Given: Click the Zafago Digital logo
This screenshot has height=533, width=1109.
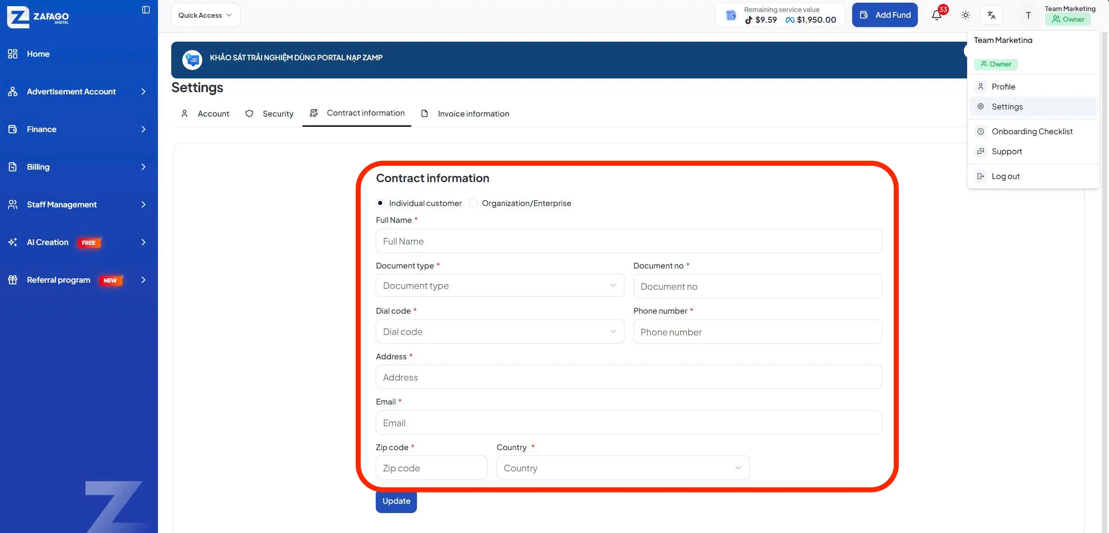Looking at the screenshot, I should click(38, 17).
